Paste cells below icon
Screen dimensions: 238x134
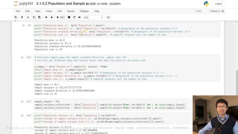coord(40,17)
